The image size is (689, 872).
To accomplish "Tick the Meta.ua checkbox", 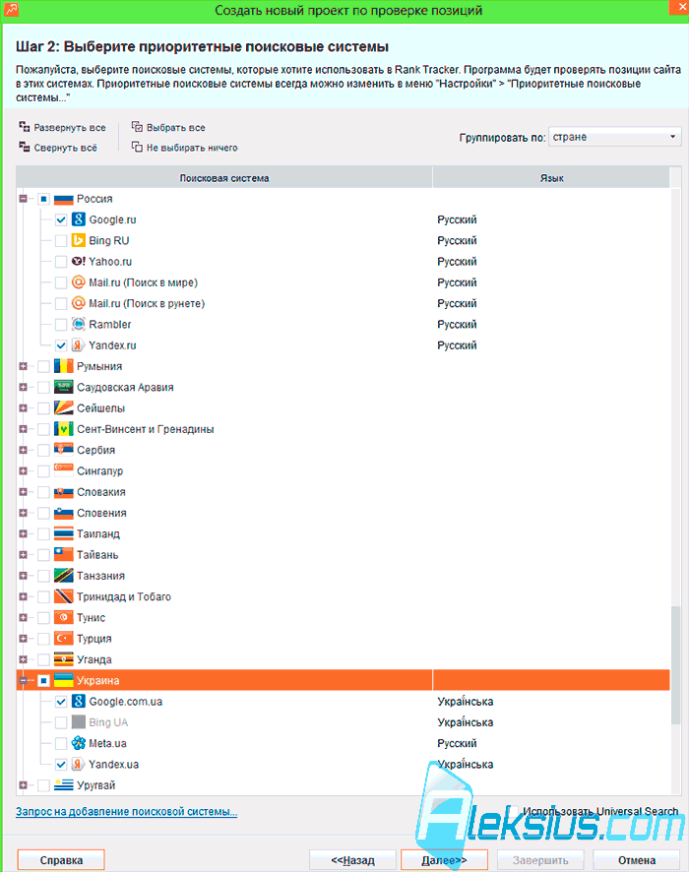I will (x=61, y=743).
